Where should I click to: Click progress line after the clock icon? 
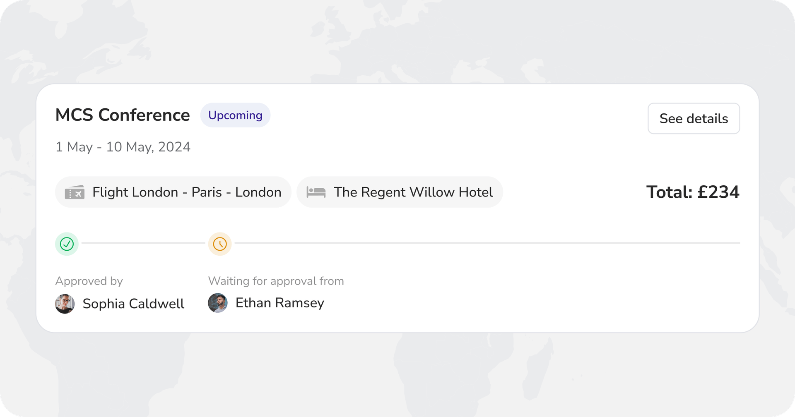[x=487, y=243]
